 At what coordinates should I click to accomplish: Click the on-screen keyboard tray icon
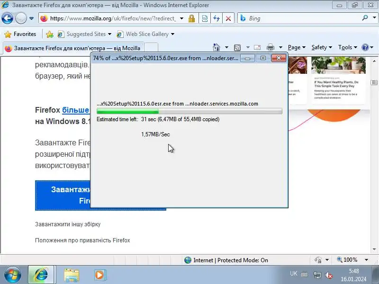pos(304,275)
